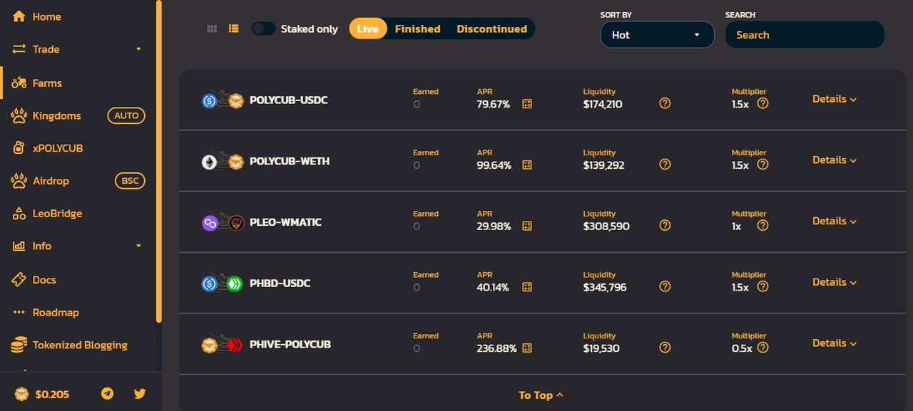
Task: Expand Details for POLYCUB-WETH farm
Action: (x=835, y=160)
